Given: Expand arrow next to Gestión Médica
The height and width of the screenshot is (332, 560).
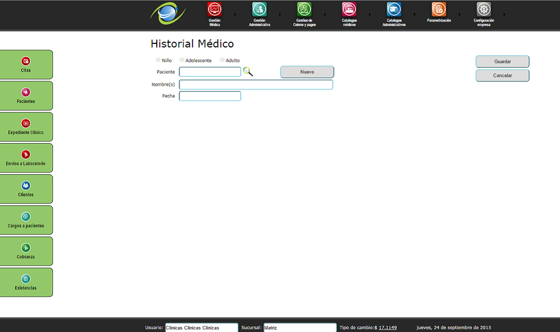Looking at the screenshot, I should coord(235,15).
